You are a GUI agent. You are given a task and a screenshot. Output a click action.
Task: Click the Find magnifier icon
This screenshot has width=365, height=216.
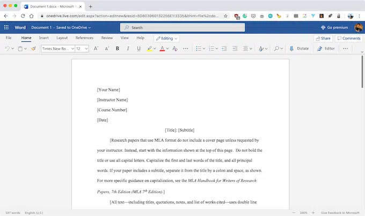click(x=276, y=49)
